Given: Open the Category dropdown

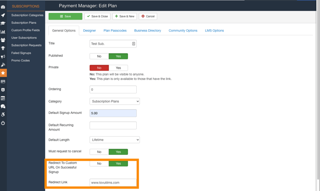Looking at the screenshot, I should (114, 101).
